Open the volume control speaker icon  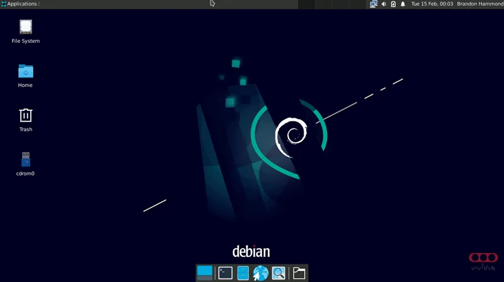pos(384,4)
